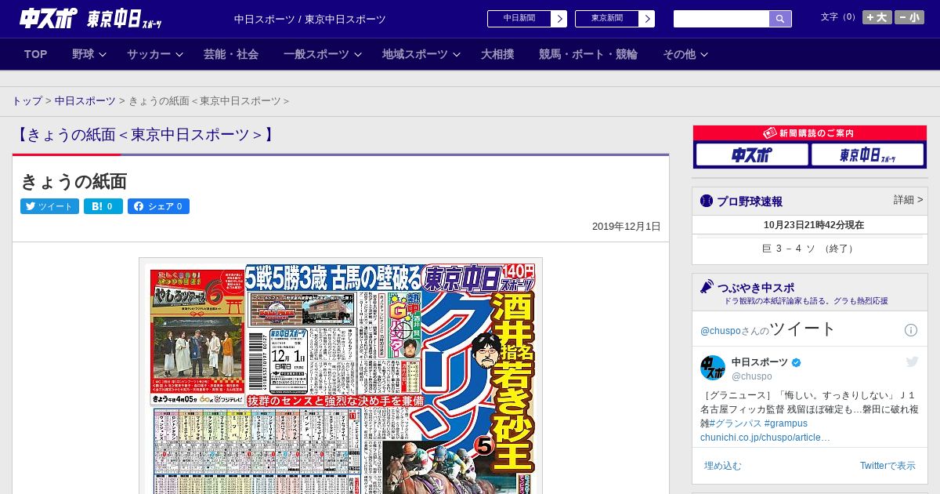
Task: Open the 芸能・社会 menu item
Action: tap(231, 54)
